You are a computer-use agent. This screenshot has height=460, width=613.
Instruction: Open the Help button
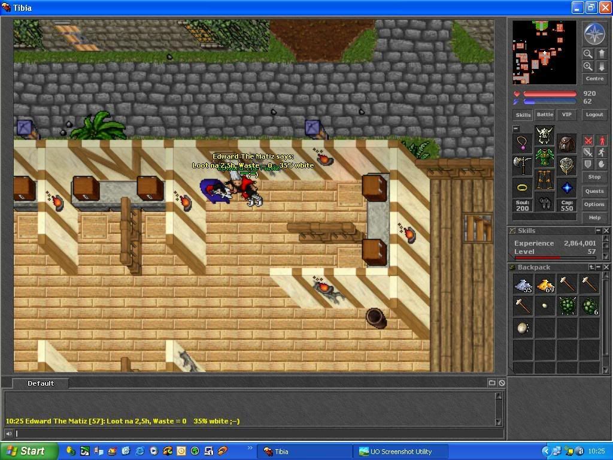click(x=594, y=217)
